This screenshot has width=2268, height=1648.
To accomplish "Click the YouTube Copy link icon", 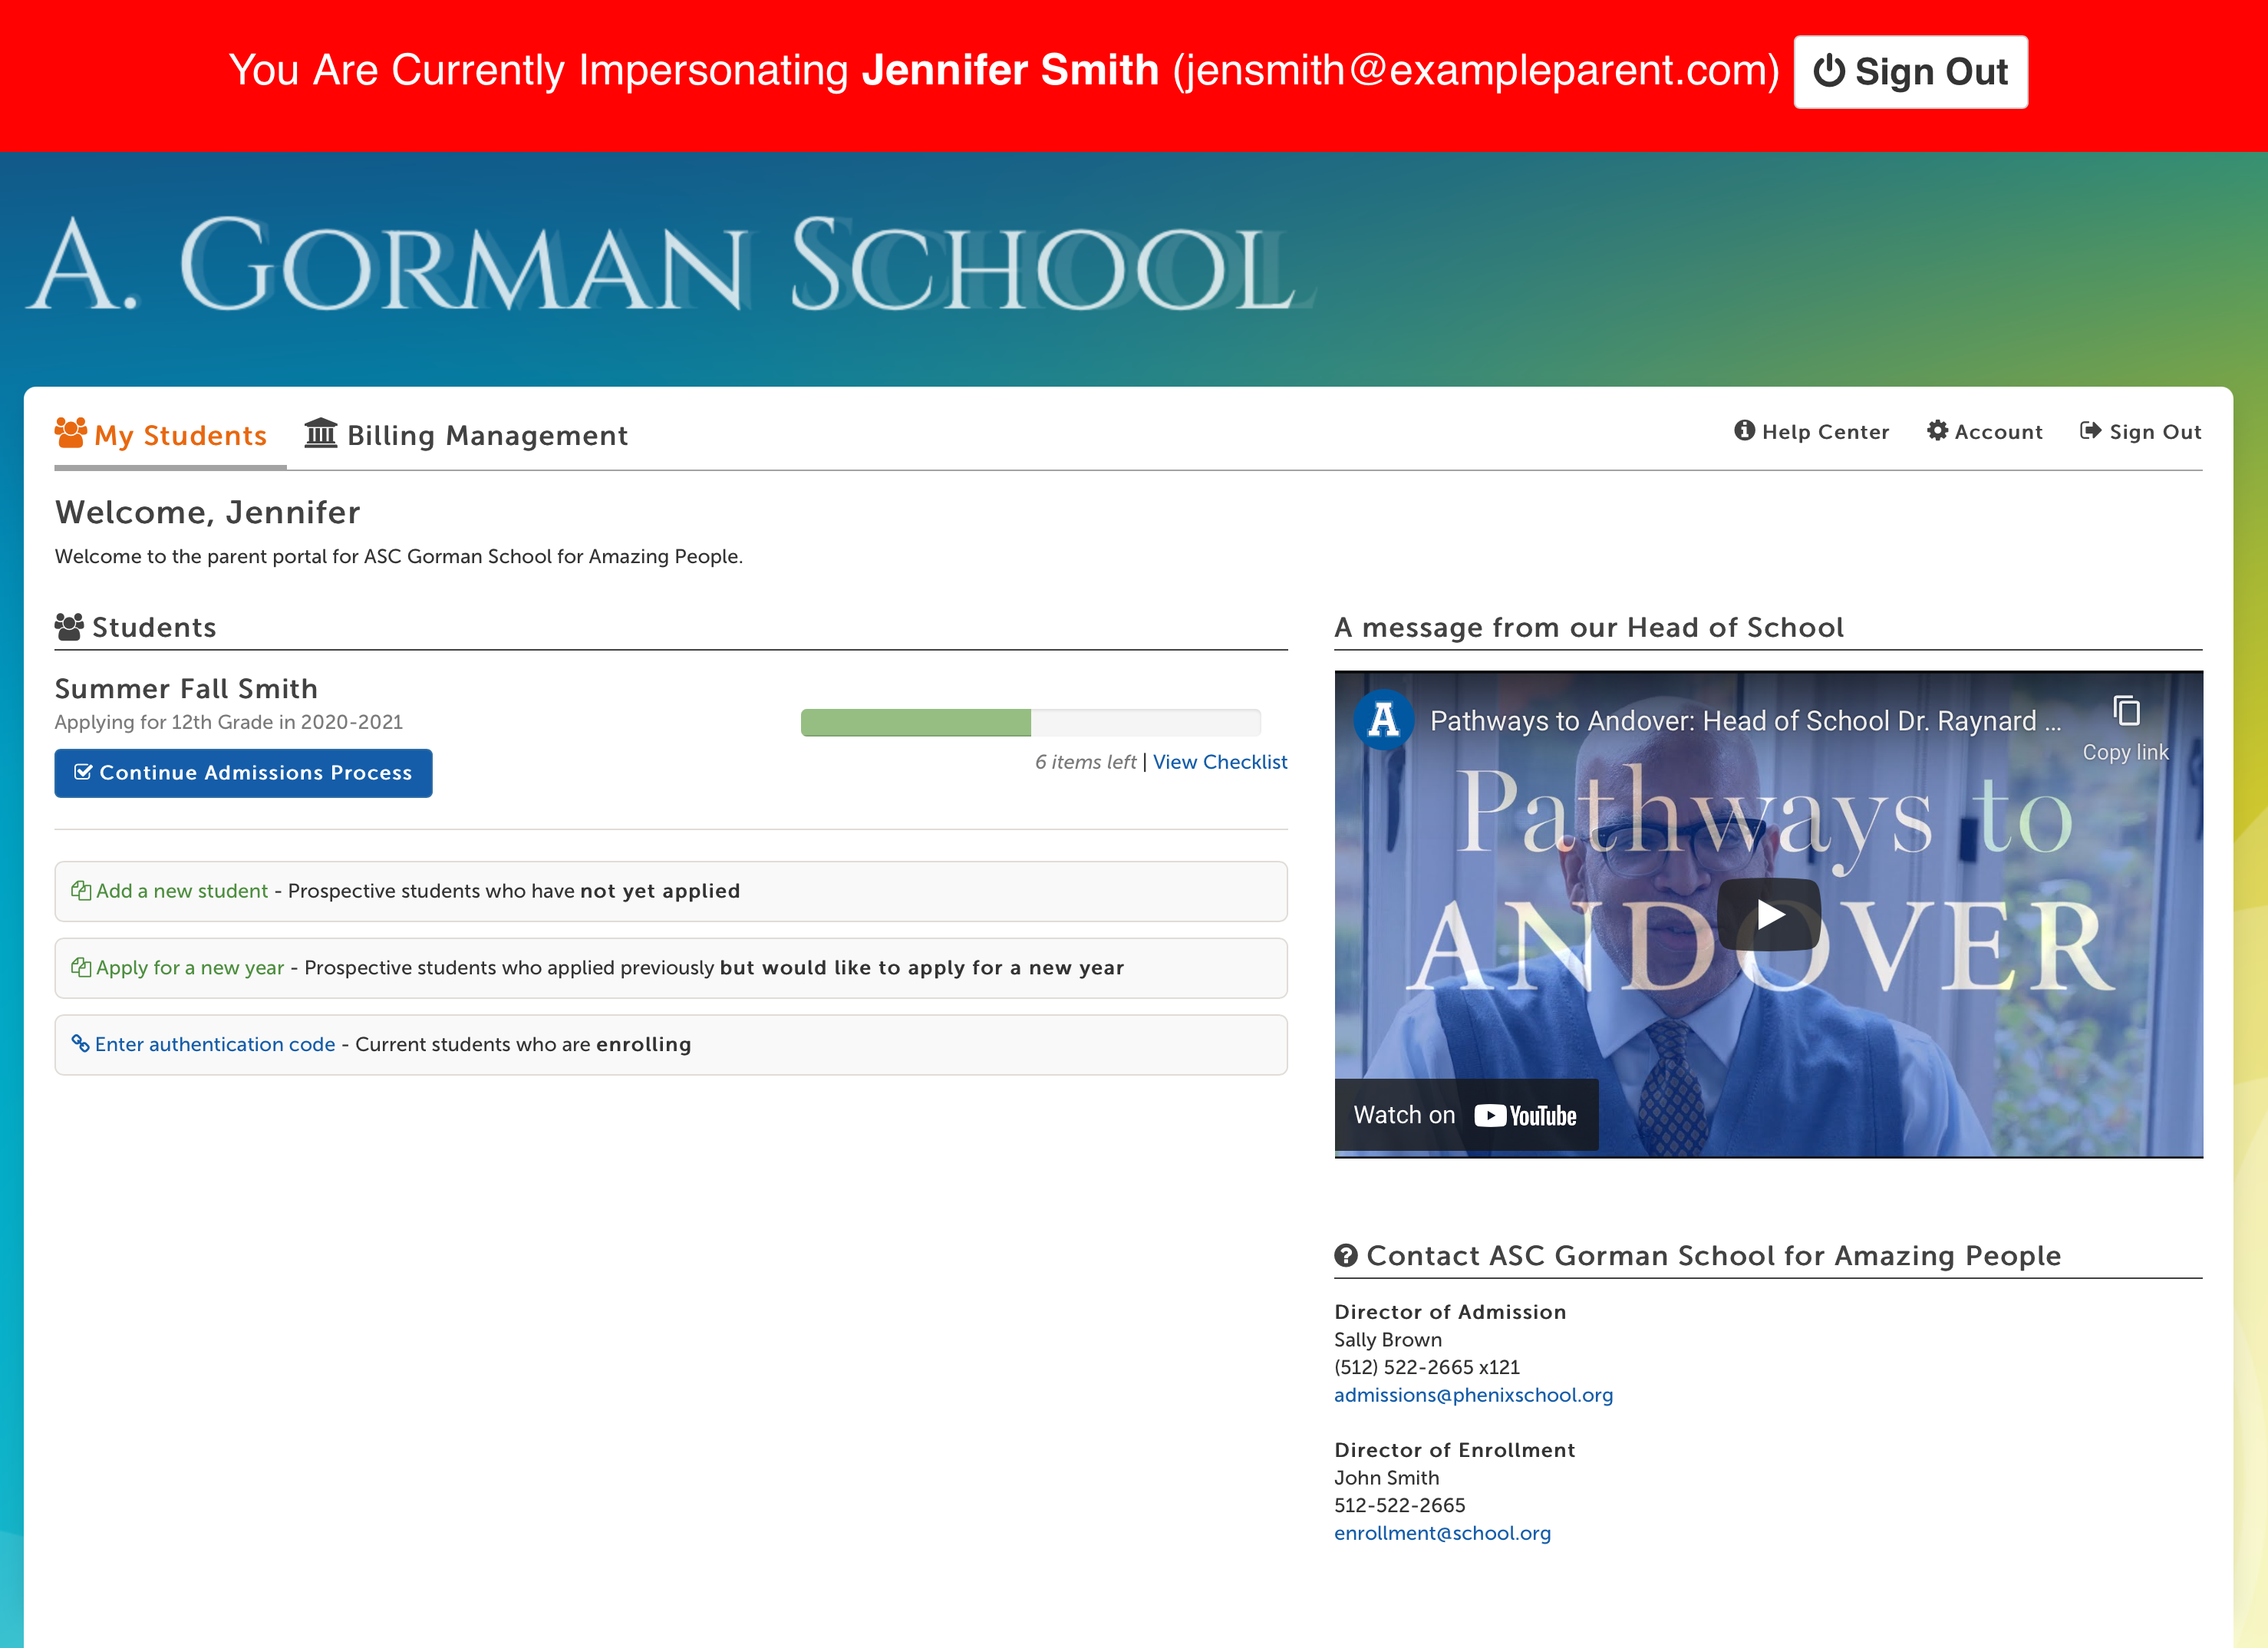I will 2126,711.
